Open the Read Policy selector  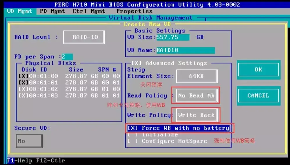[197, 96]
